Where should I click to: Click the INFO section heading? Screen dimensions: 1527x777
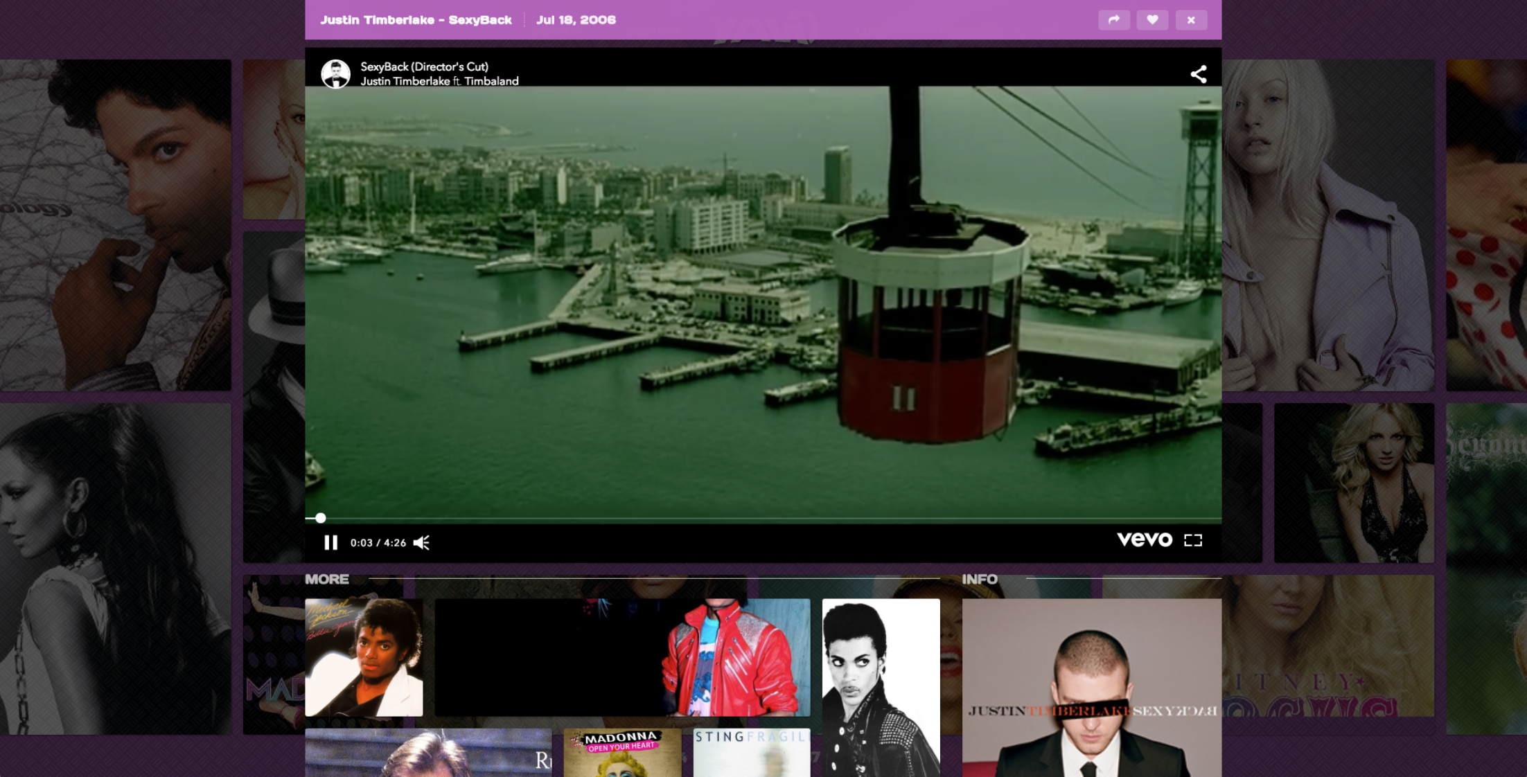tap(980, 579)
